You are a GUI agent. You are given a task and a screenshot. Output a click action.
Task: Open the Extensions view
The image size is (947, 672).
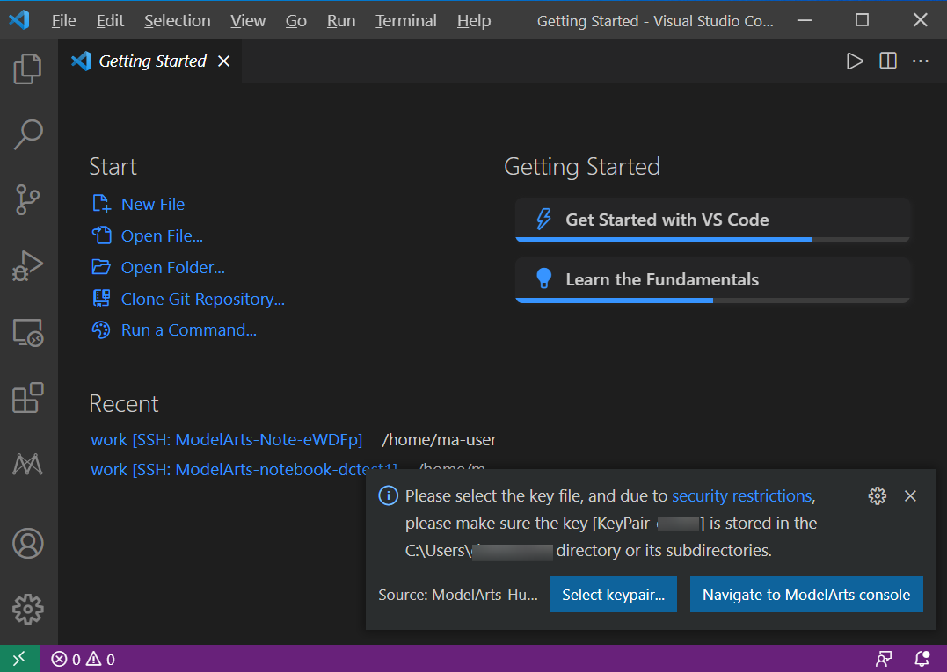coord(28,398)
